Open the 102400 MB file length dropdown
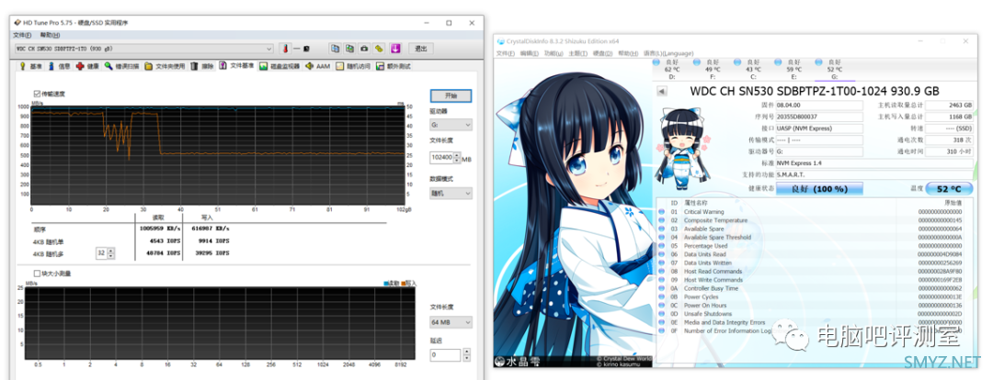 pos(445,157)
